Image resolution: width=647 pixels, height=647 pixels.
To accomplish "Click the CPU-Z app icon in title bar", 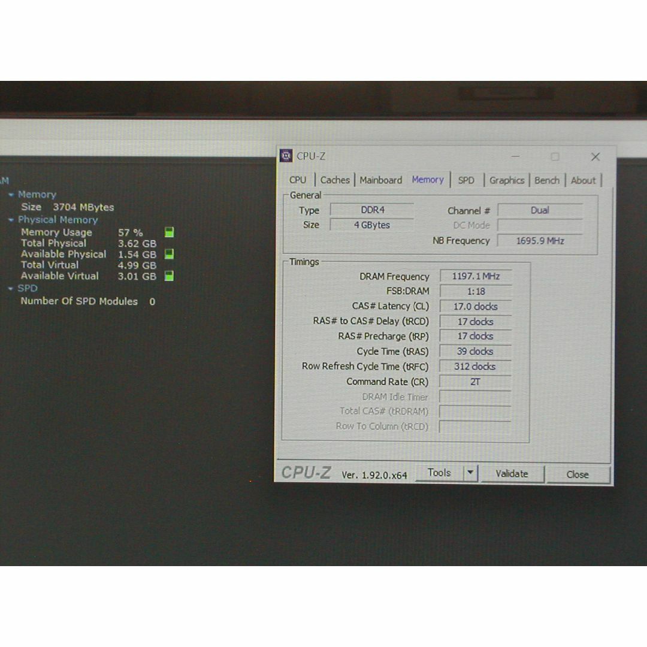I will tap(286, 156).
